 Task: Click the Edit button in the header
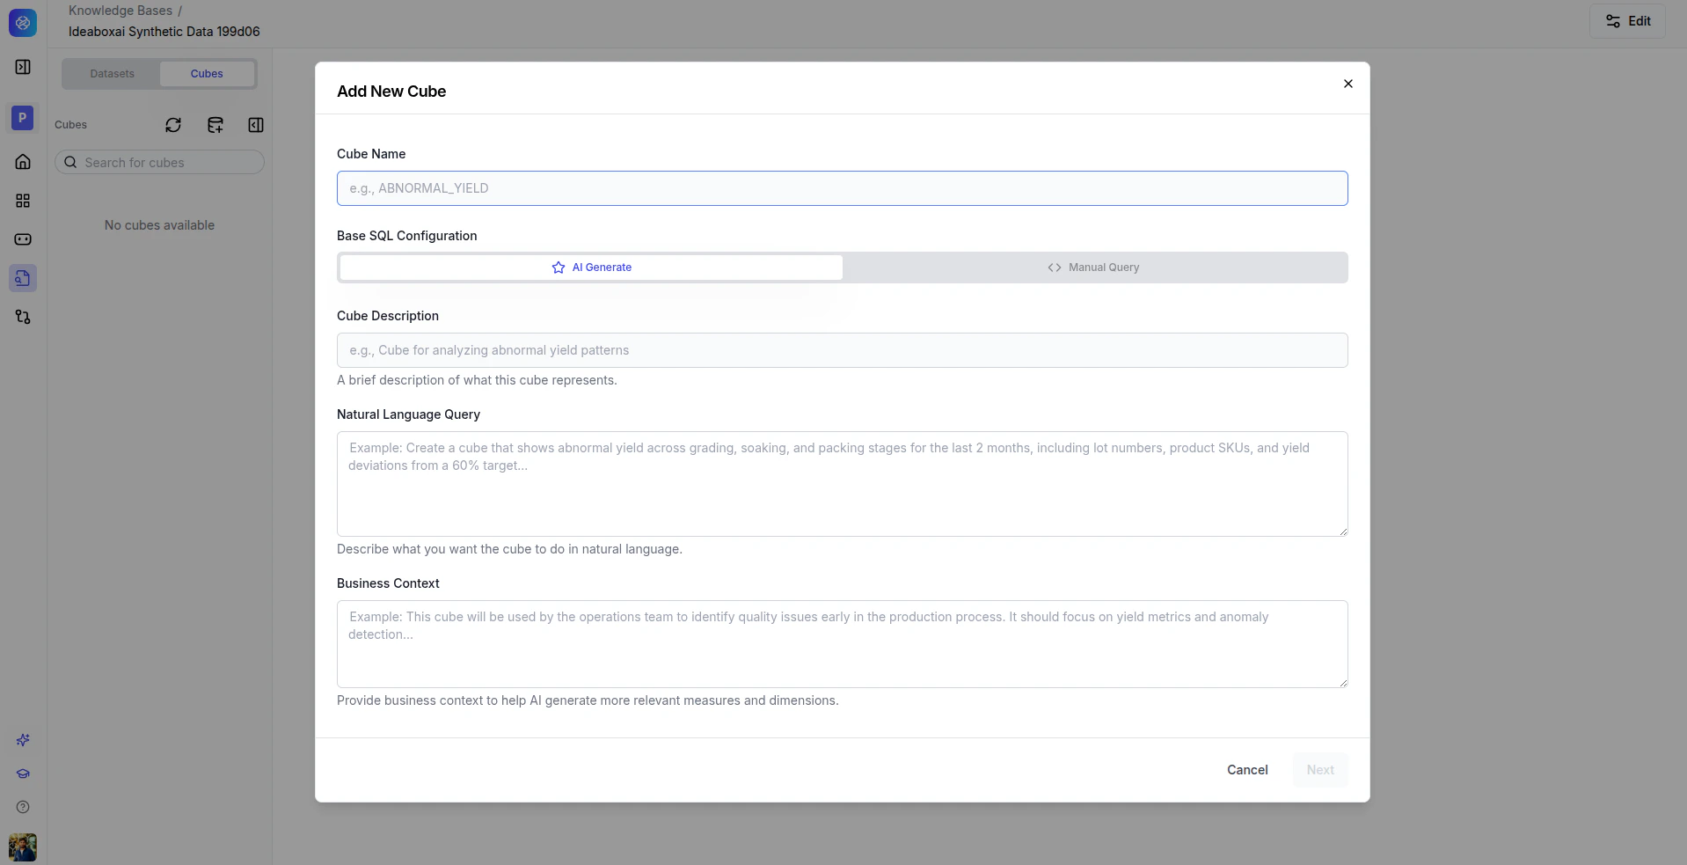(x=1628, y=21)
